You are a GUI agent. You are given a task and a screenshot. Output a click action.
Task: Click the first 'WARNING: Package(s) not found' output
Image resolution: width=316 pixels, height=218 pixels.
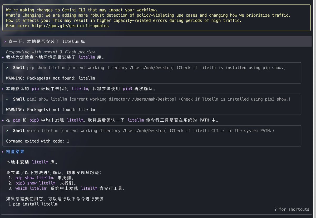[x=51, y=78]
